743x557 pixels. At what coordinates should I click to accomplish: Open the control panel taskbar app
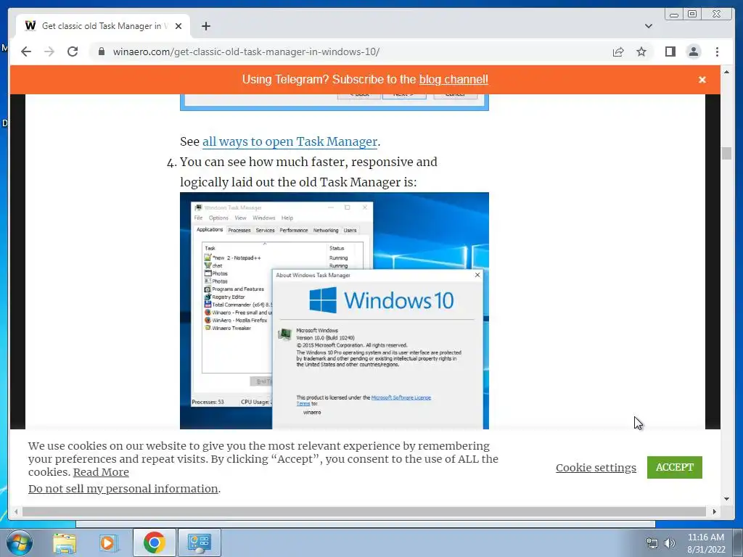199,542
